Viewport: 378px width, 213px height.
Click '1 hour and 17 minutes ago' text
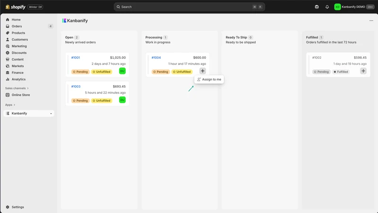(x=187, y=64)
